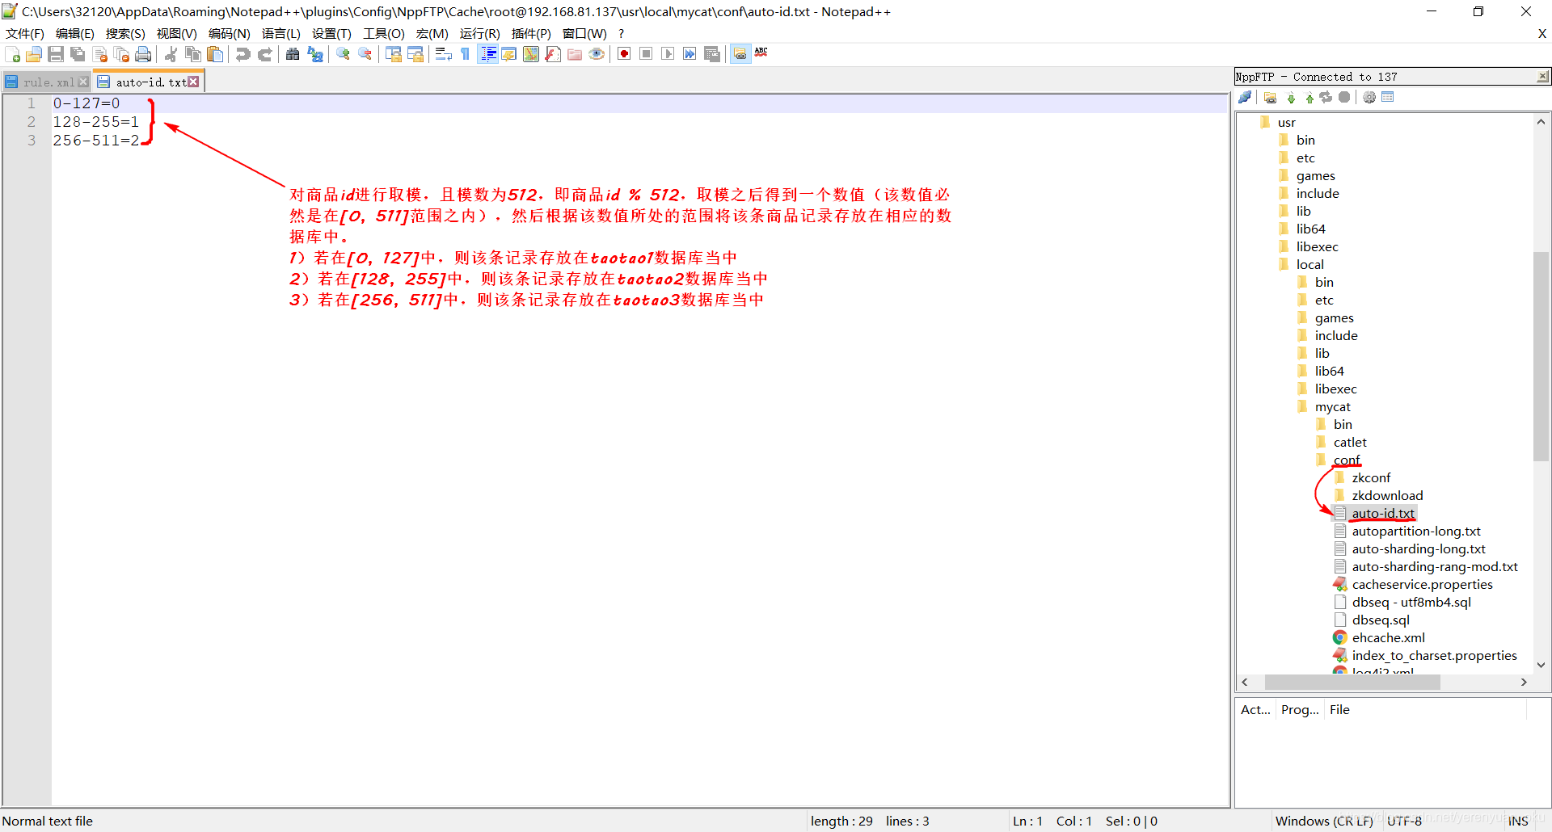Undo the last edit via toolbar arrow
This screenshot has height=832, width=1552.
point(242,54)
